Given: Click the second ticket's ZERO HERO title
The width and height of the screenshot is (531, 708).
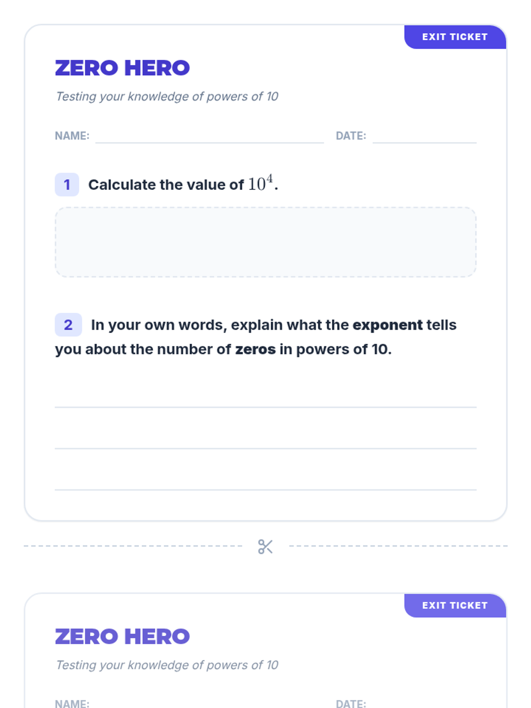Looking at the screenshot, I should [123, 637].
